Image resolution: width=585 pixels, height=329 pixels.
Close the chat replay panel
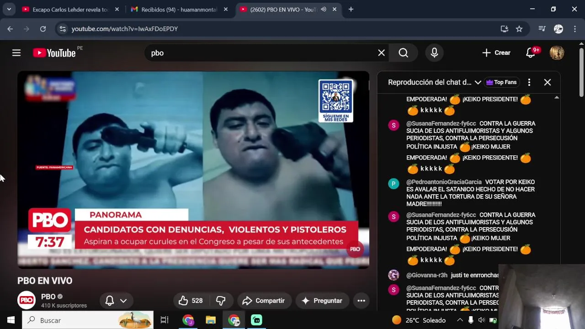(x=548, y=82)
